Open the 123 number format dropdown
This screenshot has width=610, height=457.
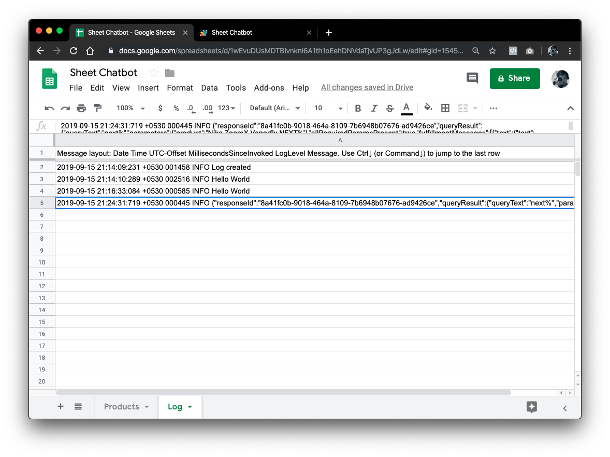[x=226, y=108]
